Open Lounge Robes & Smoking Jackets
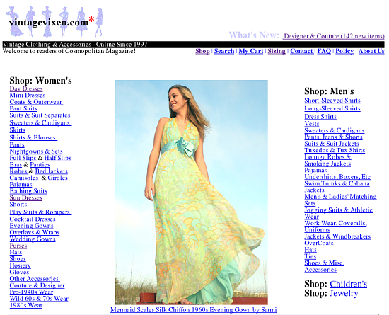 pos(327,161)
